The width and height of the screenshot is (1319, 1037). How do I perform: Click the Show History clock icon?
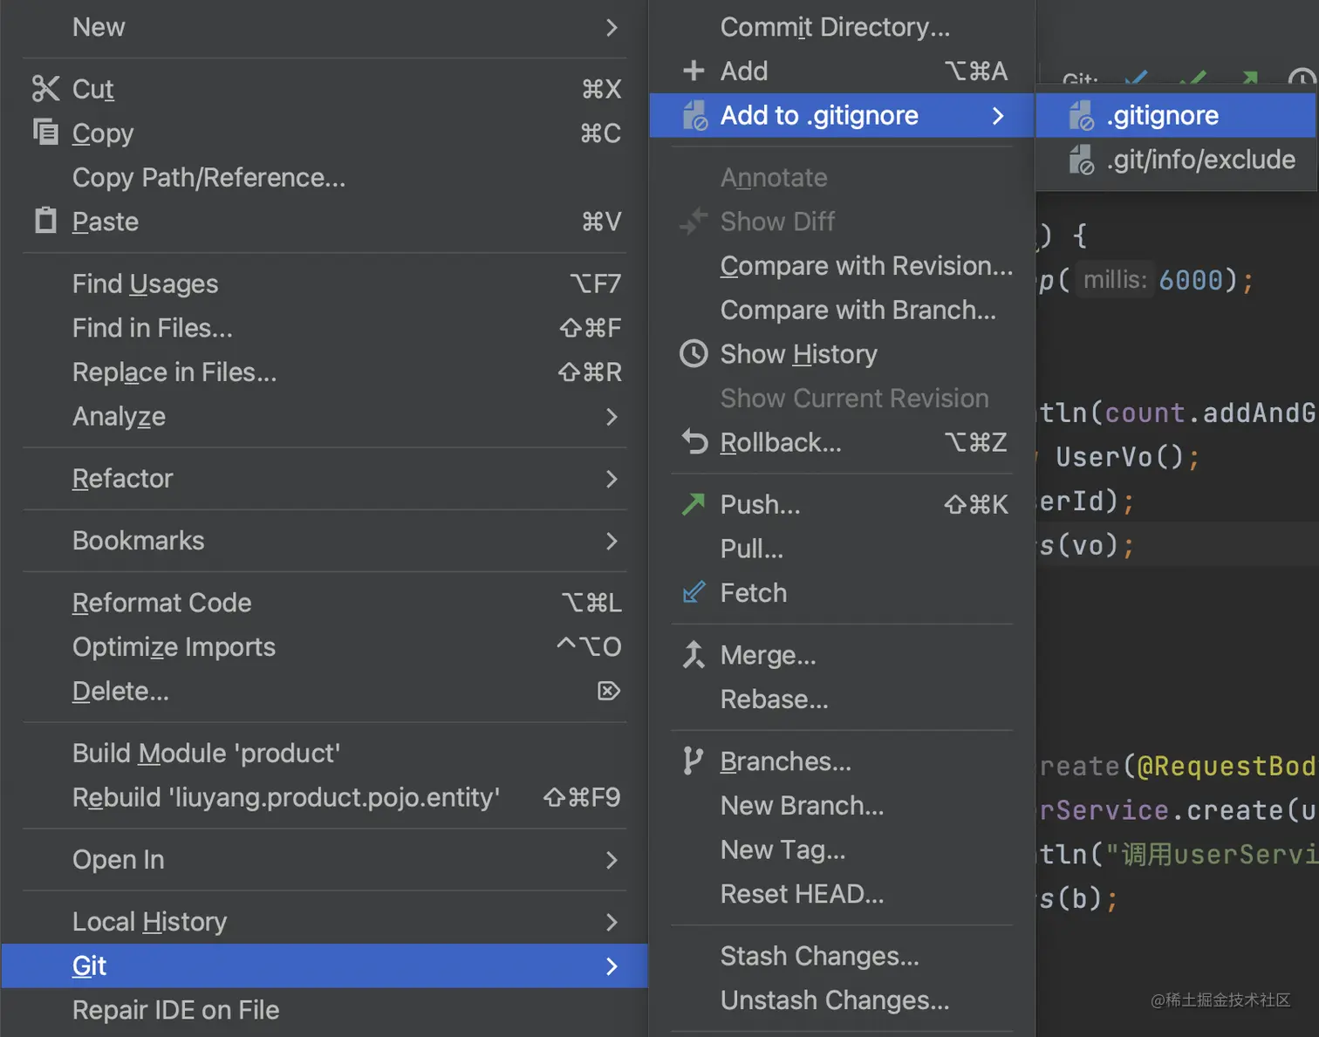point(694,354)
